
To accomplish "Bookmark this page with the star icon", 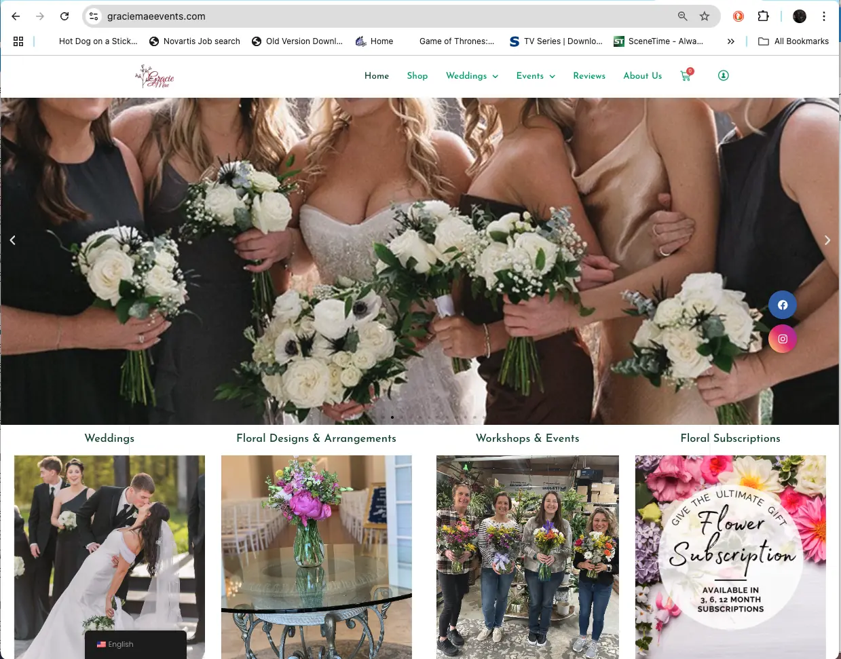I will tap(705, 16).
